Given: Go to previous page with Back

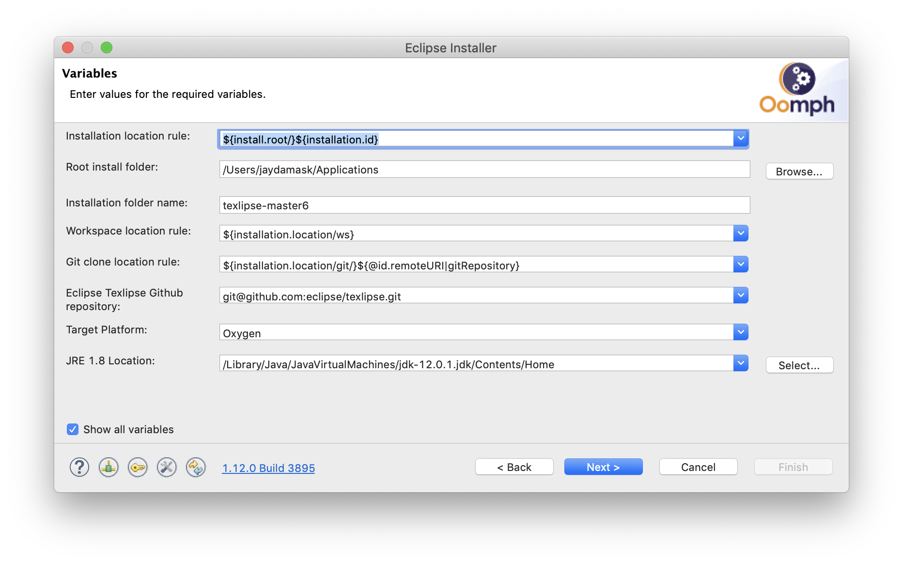Looking at the screenshot, I should coord(514,467).
